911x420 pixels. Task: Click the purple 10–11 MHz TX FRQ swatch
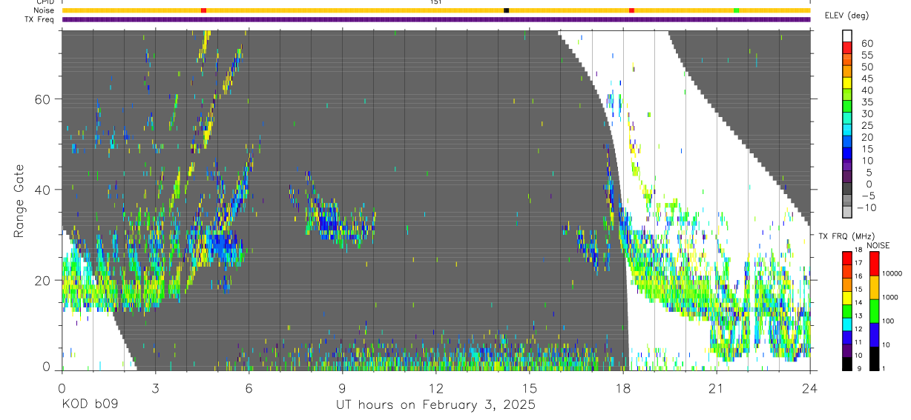tap(847, 350)
